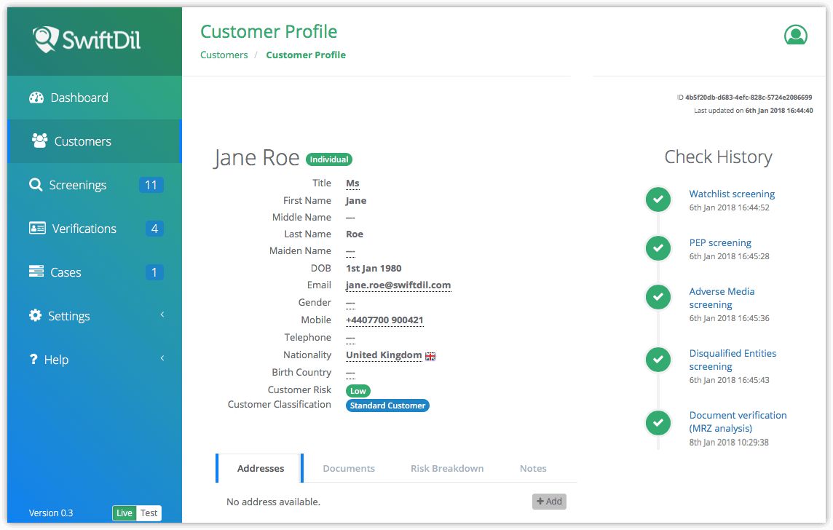Viewport: 833px width, 530px height.
Task: Switch to the Risk Breakdown tab
Action: (x=447, y=468)
